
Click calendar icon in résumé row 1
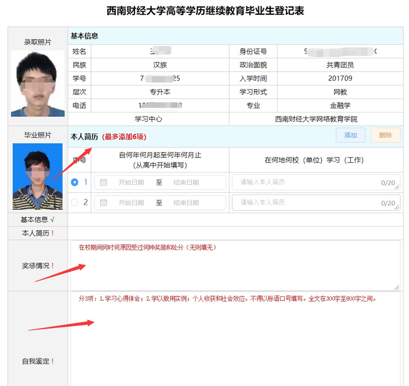(103, 182)
